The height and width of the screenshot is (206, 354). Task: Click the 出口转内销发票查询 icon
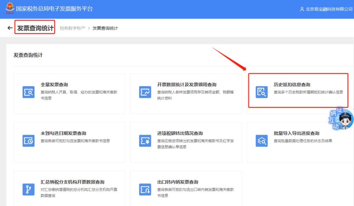(145, 189)
